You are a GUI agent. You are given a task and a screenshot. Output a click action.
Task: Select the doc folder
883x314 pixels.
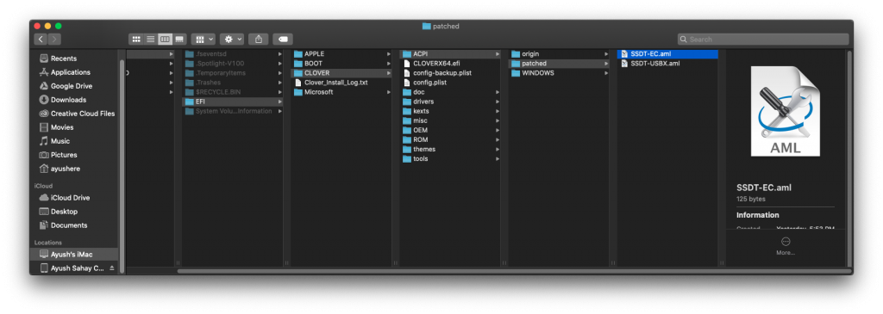pyautogui.click(x=450, y=92)
